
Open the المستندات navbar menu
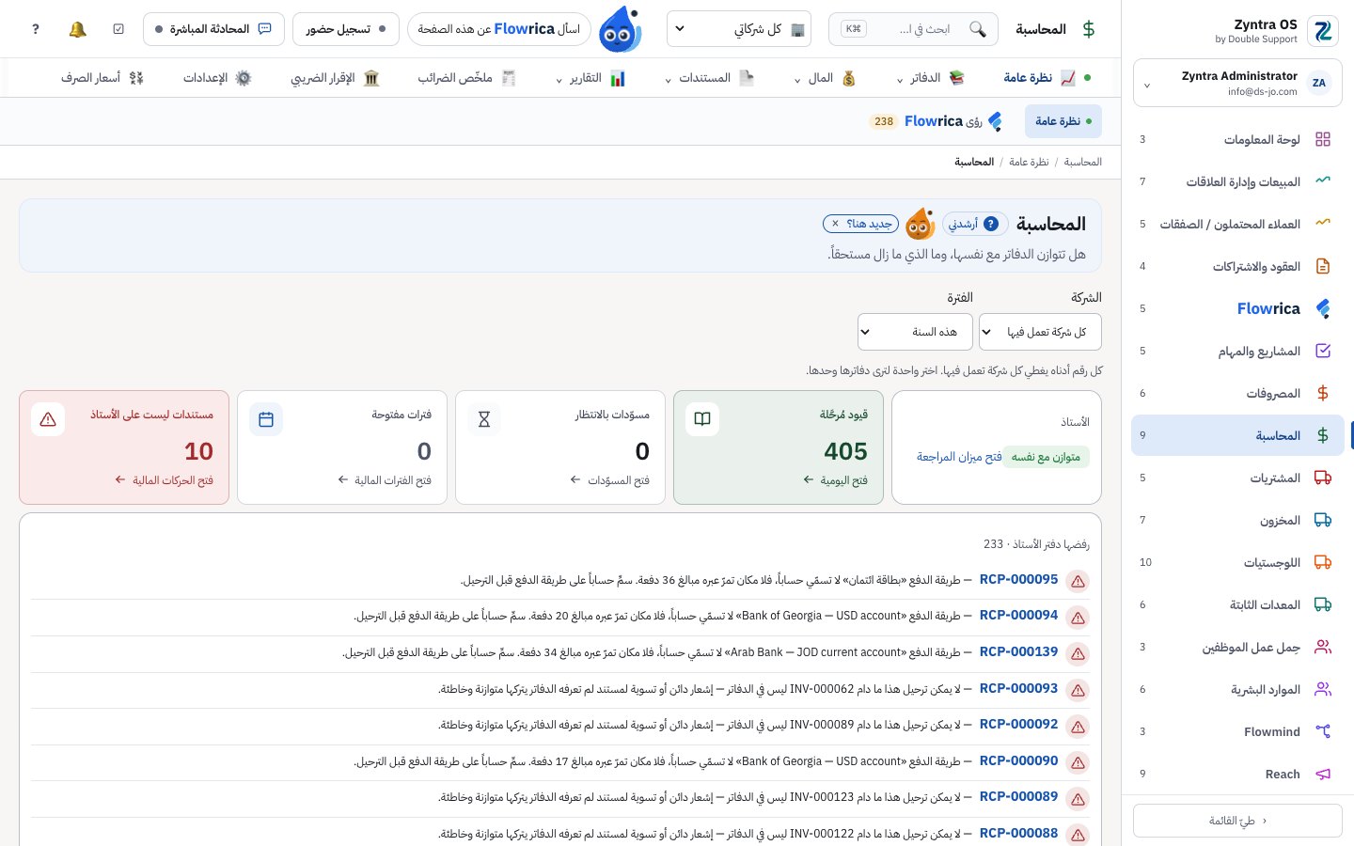coord(710,78)
